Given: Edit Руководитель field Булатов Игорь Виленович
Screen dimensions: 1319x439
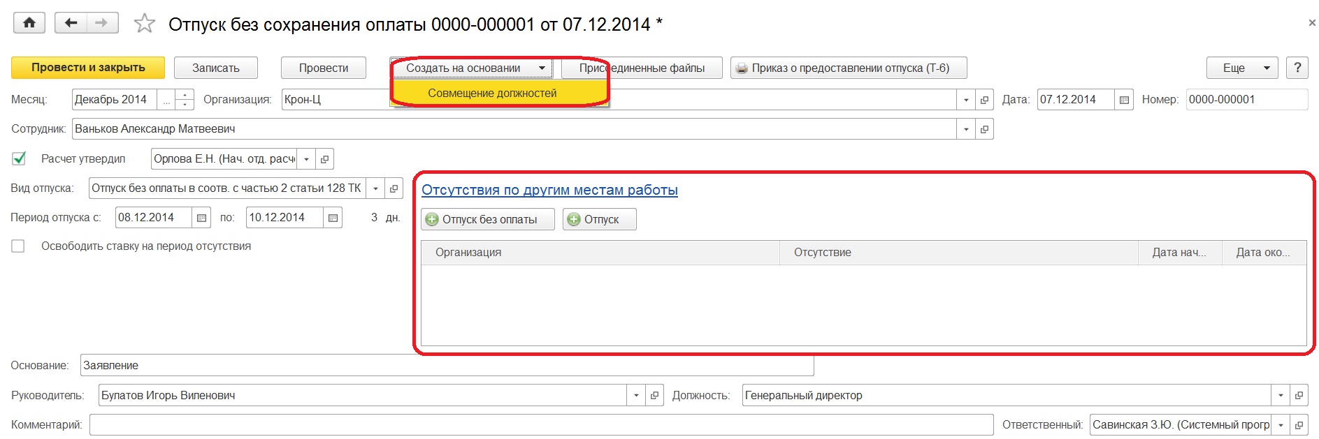Looking at the screenshot, I should (363, 395).
